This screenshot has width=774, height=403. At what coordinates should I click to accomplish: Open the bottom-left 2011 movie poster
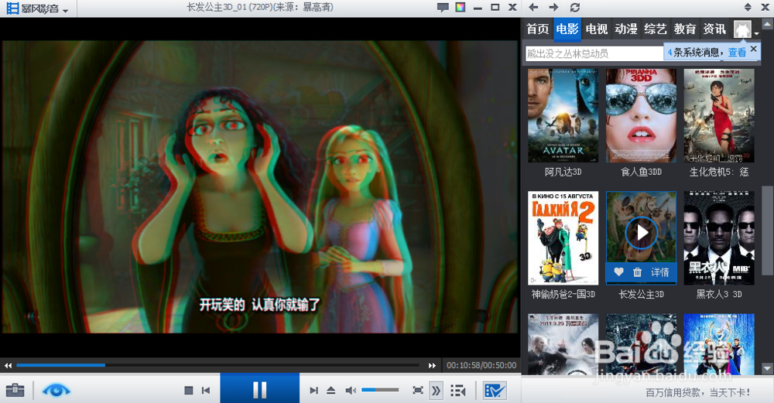(x=563, y=343)
